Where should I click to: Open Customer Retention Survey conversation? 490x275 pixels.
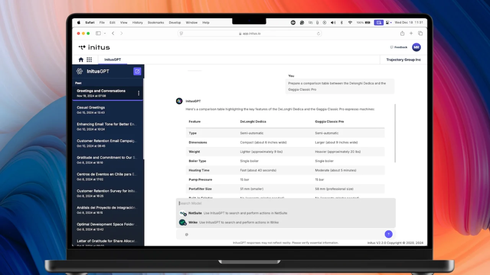pyautogui.click(x=108, y=193)
